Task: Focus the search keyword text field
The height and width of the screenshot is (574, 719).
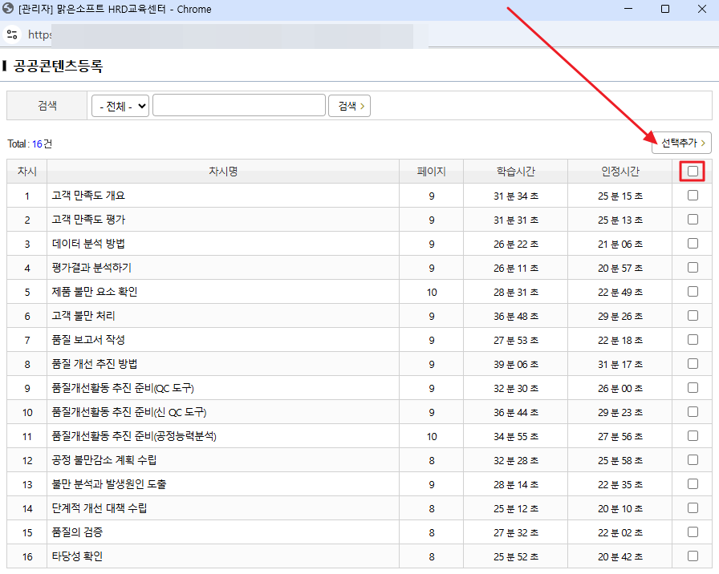Action: [x=238, y=106]
